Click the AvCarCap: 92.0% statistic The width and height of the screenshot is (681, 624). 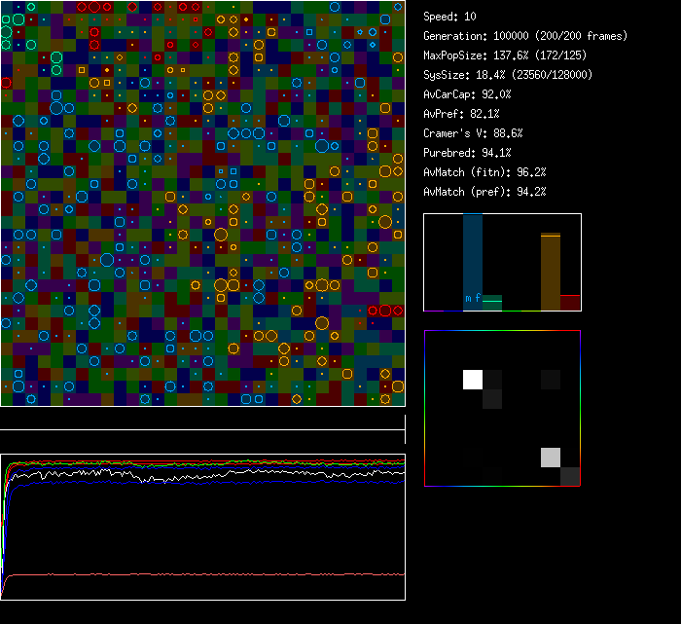(467, 94)
